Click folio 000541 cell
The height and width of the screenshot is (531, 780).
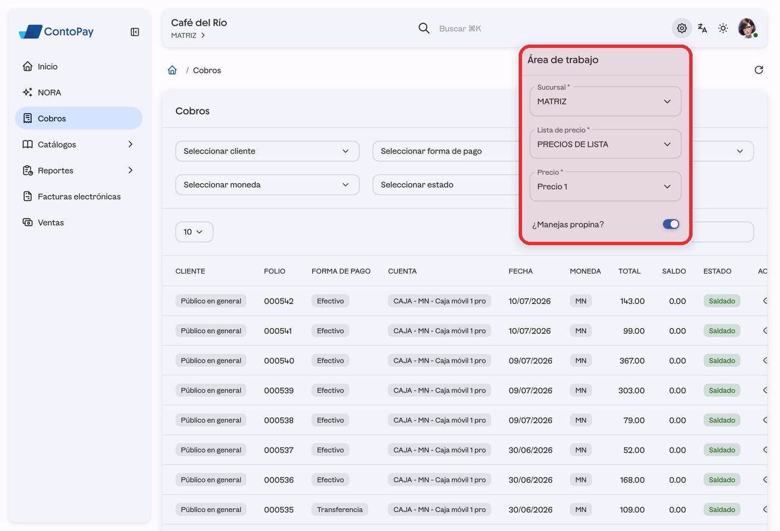[x=278, y=331]
